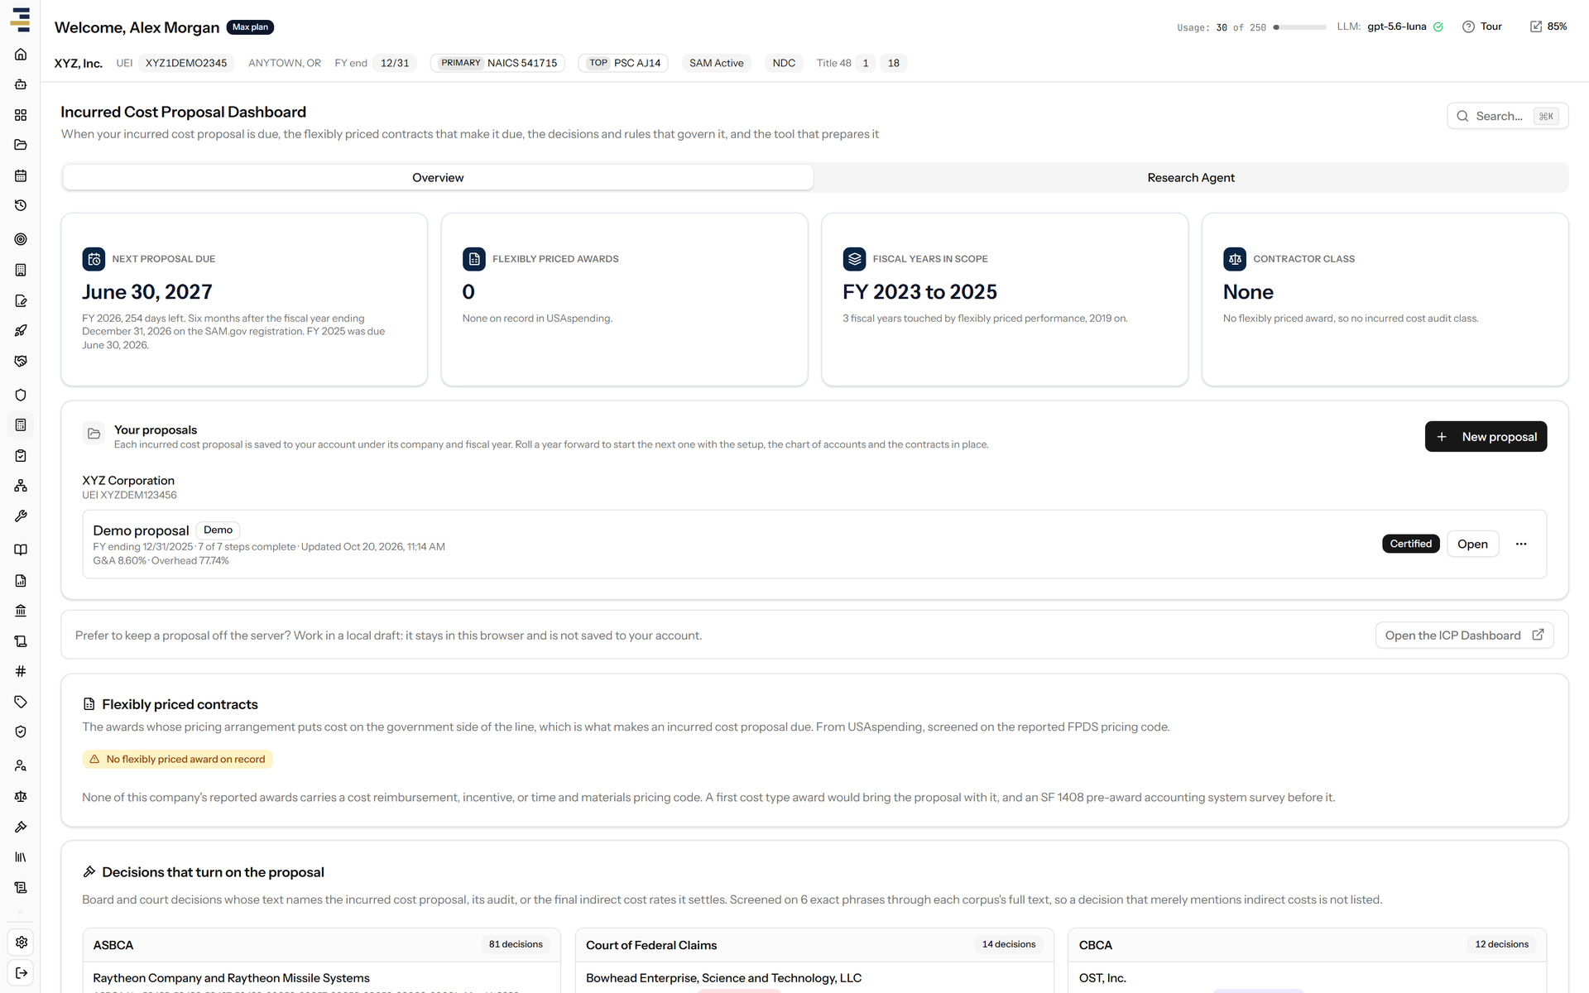The width and height of the screenshot is (1589, 993).
Task: Open the calendar icon in the sidebar
Action: pos(21,175)
